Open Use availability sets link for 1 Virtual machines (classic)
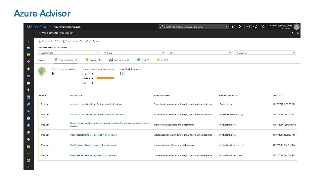Viewport: 324px width, 182px height. click(x=93, y=156)
